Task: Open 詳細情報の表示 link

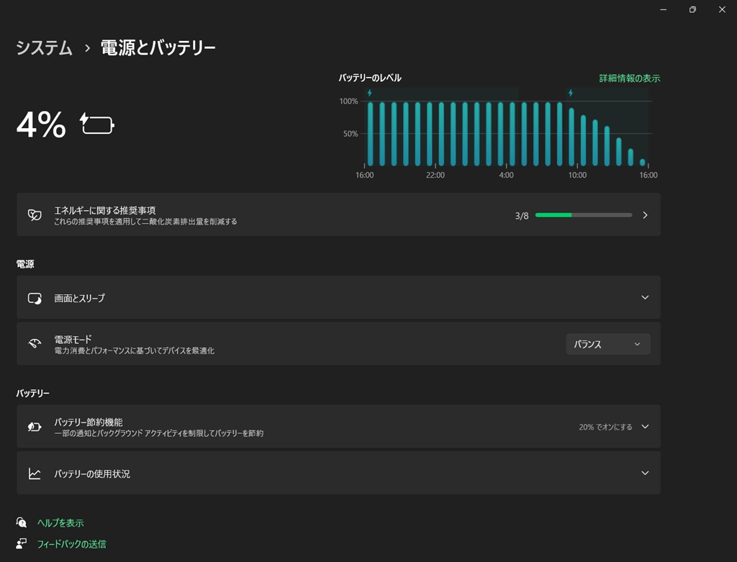Action: coord(629,78)
